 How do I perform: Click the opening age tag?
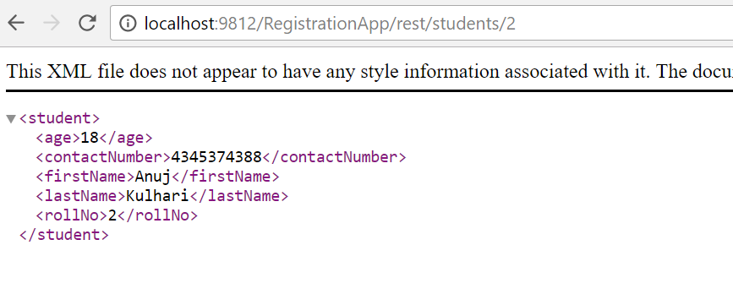(x=58, y=139)
